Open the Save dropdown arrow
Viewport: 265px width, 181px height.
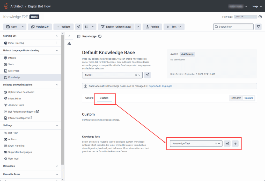23,27
